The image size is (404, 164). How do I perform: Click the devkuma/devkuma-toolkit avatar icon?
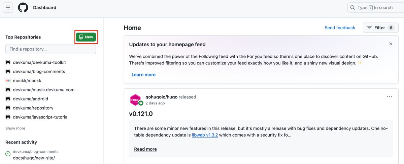[x=8, y=62]
